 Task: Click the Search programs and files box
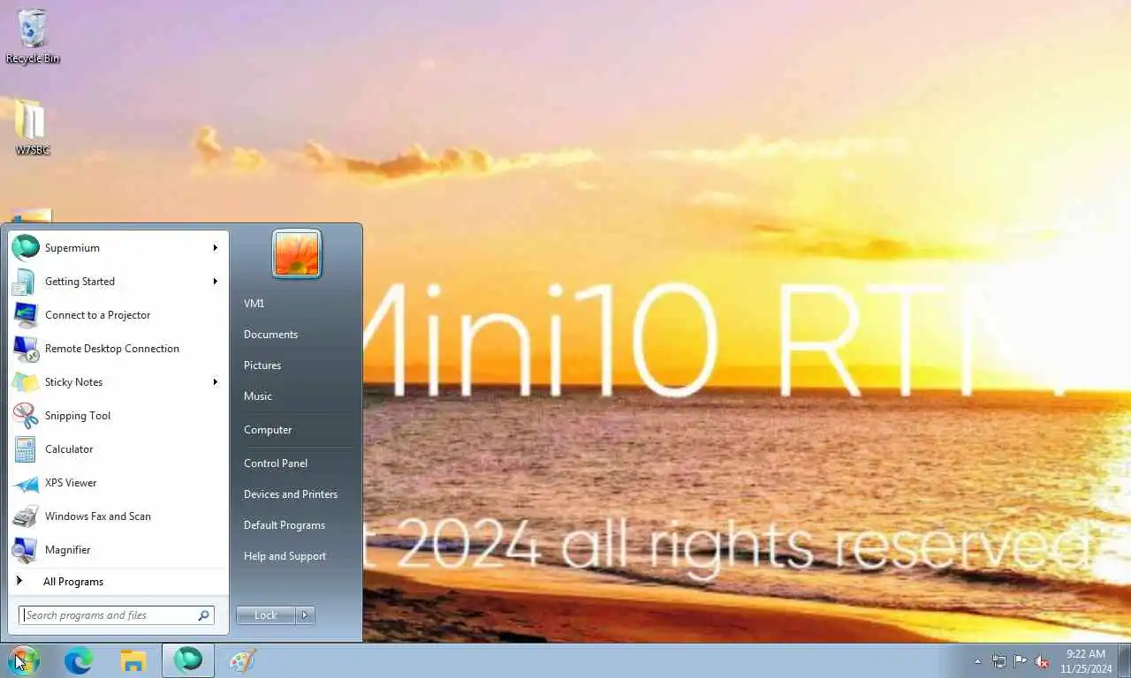click(117, 615)
